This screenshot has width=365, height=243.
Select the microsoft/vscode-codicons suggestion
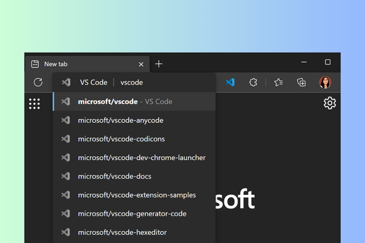point(134,139)
